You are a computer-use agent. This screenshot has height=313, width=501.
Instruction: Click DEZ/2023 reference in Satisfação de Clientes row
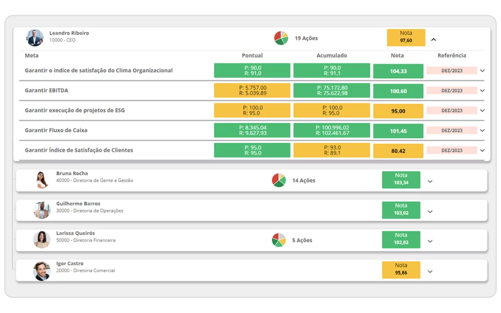452,151
